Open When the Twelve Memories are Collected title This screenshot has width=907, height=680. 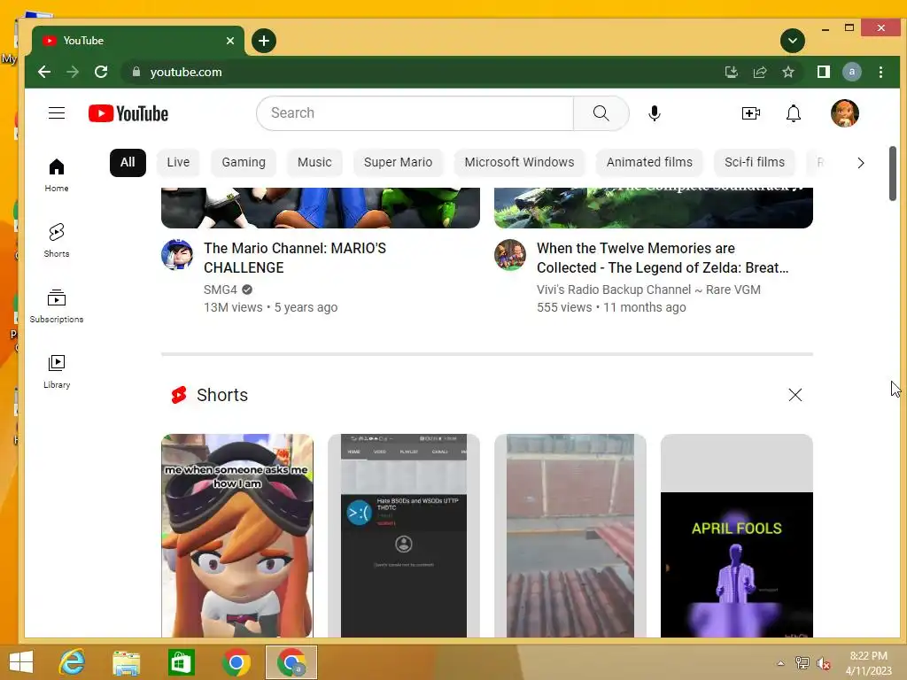[663, 258]
